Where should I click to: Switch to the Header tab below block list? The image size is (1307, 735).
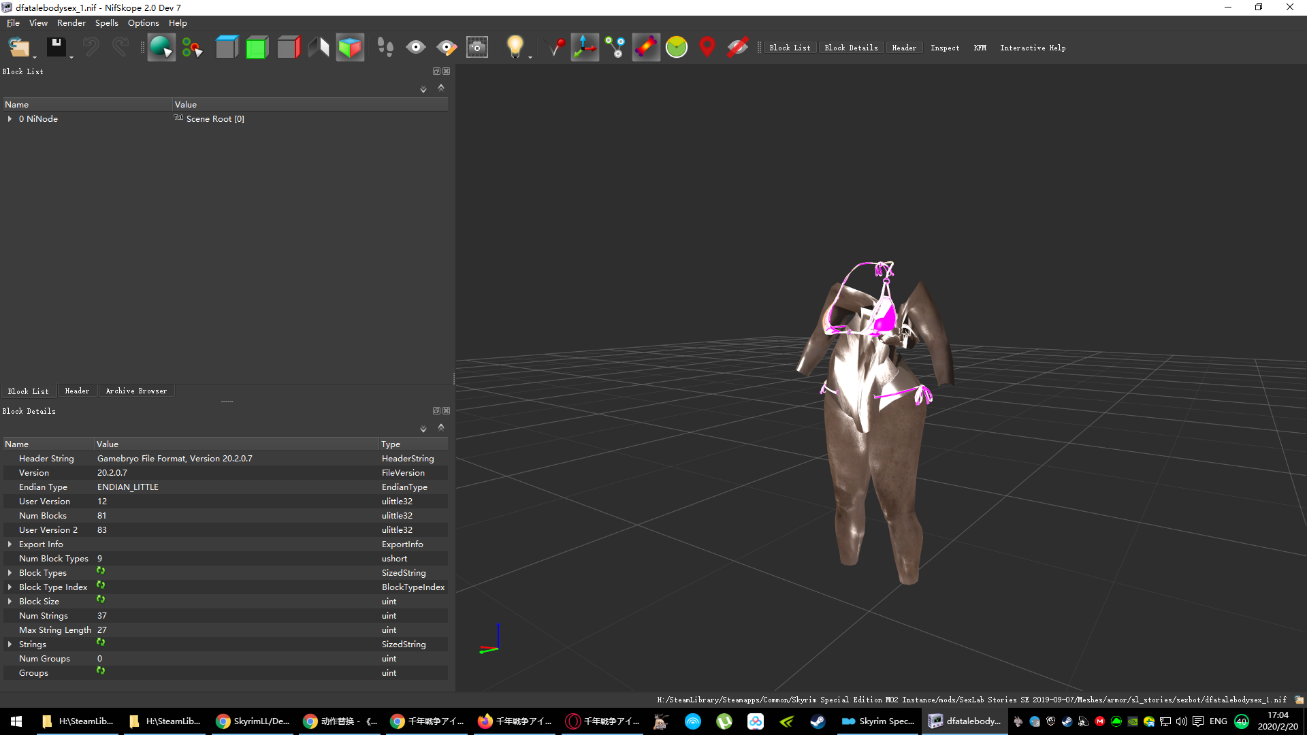click(77, 391)
